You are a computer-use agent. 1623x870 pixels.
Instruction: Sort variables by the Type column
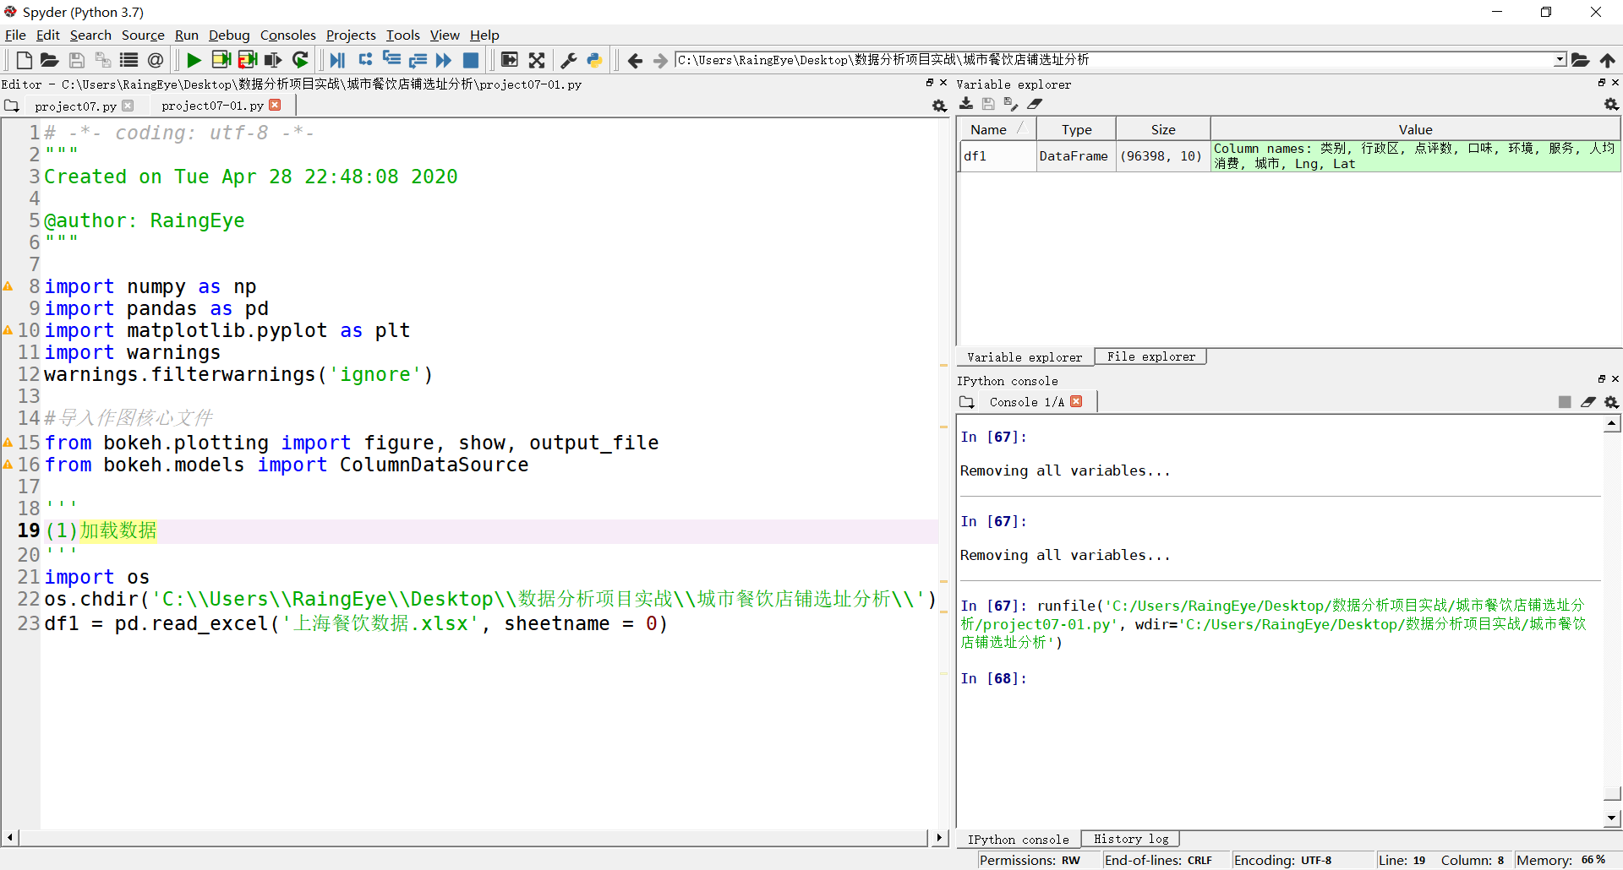(1077, 129)
